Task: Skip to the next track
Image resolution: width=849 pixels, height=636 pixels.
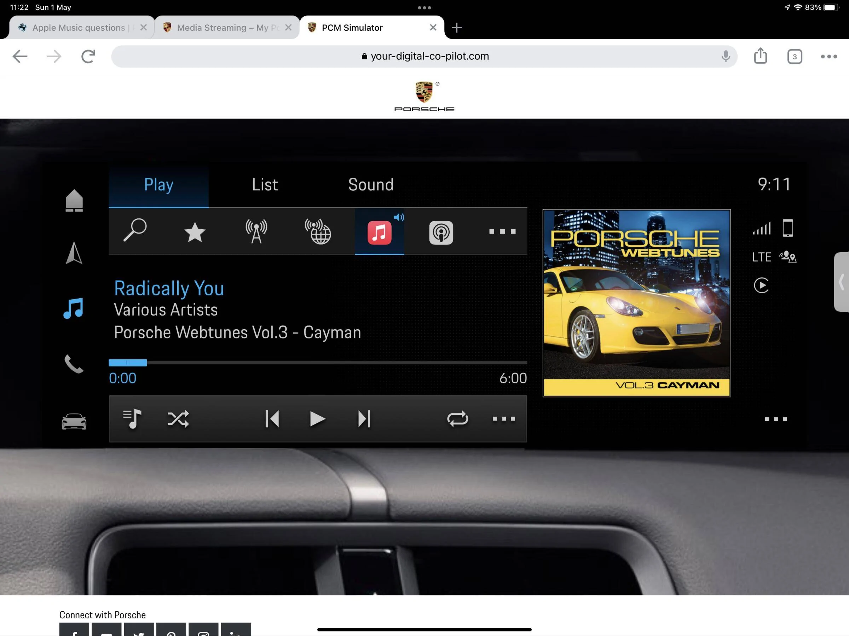Action: click(x=364, y=419)
